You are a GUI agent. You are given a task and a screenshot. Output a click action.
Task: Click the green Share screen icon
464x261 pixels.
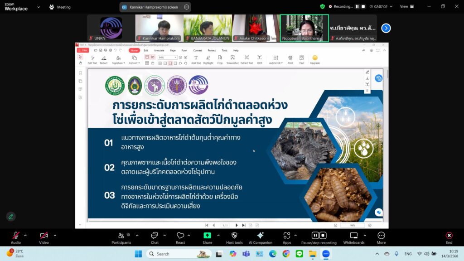(207, 236)
